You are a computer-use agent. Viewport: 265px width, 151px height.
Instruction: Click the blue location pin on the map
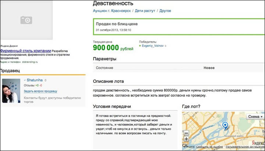pyautogui.click(x=226, y=126)
